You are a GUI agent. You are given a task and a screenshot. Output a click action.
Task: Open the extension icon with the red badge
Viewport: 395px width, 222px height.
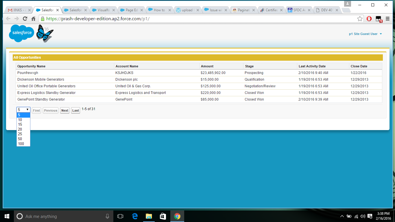coord(379,19)
